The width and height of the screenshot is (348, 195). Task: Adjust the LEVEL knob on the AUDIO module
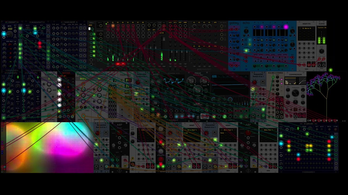tap(322, 51)
